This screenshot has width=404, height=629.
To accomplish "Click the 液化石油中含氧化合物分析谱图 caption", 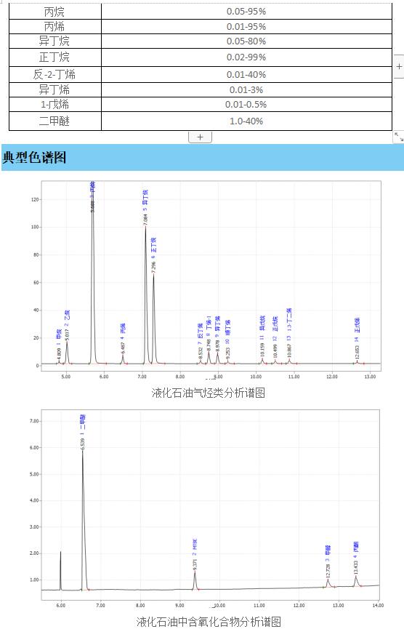I will point(209,622).
